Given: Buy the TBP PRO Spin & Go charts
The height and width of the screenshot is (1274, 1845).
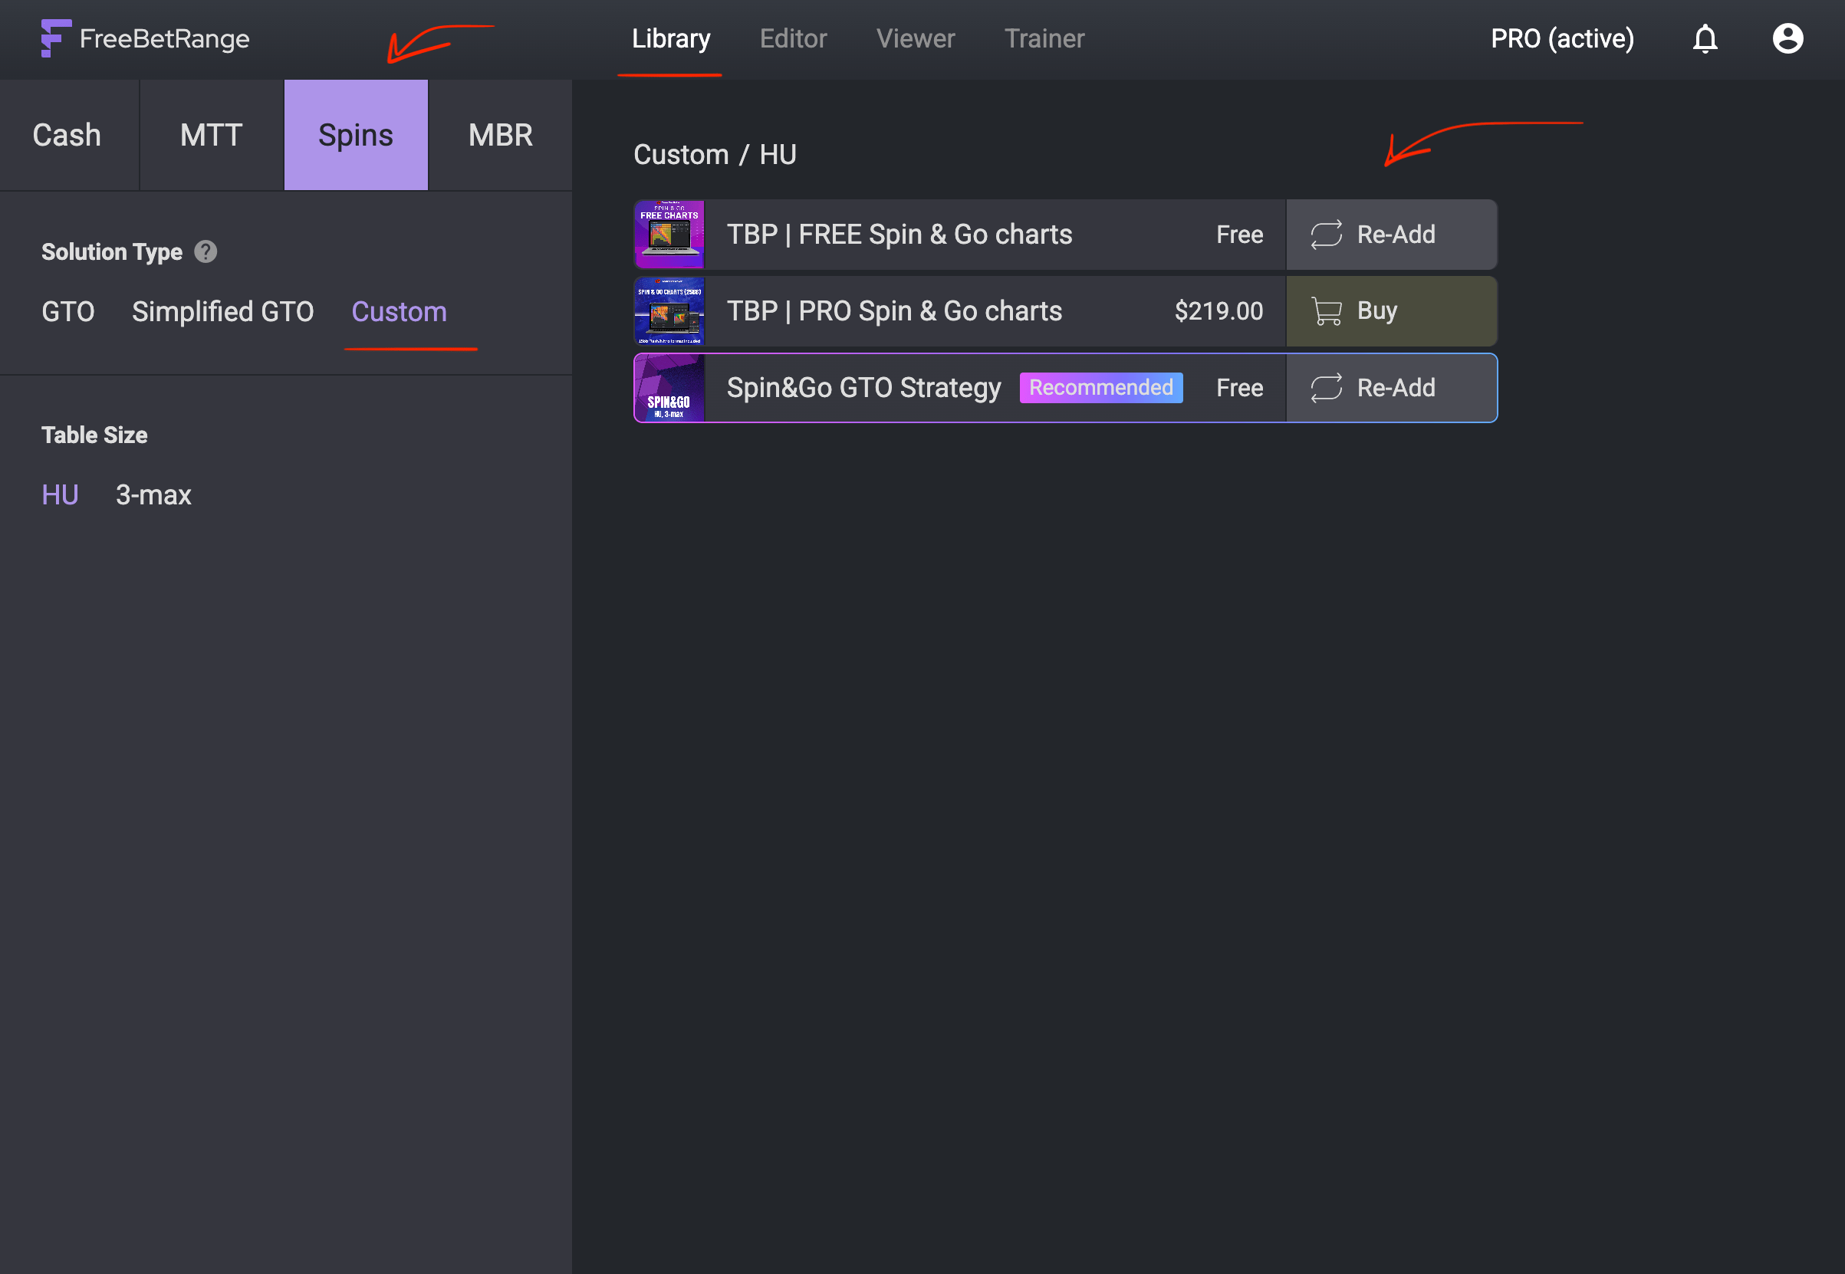Looking at the screenshot, I should [1391, 310].
